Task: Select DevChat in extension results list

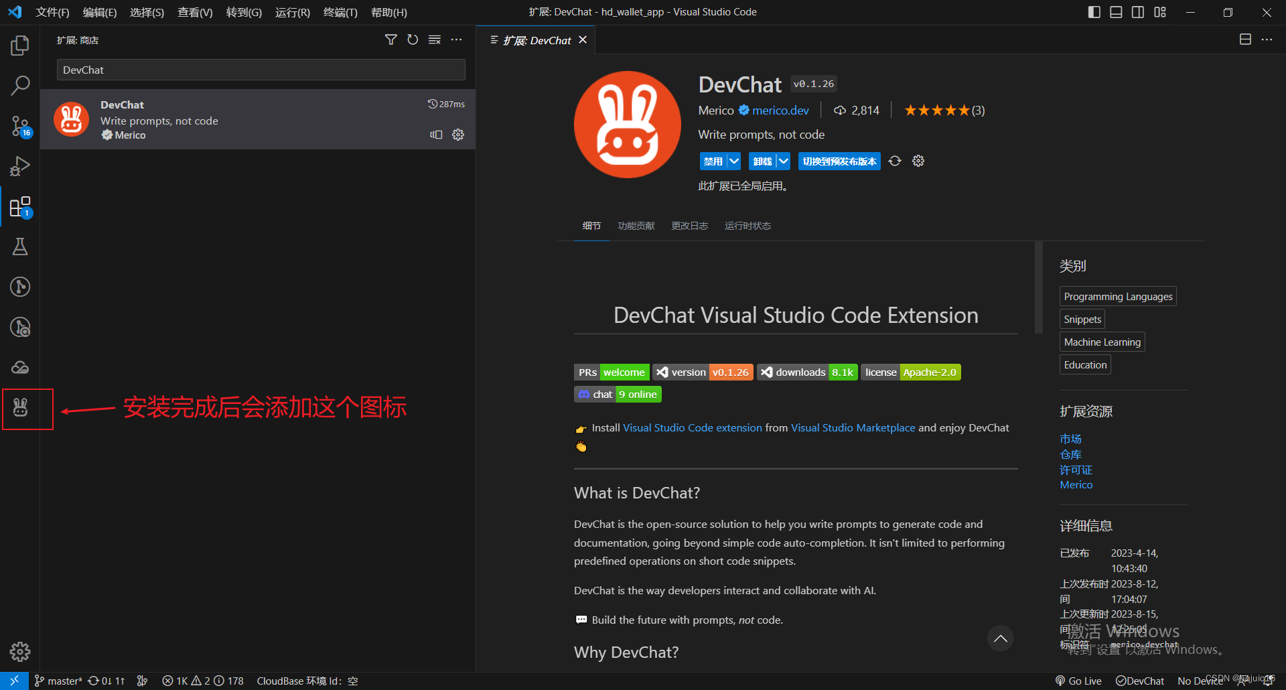Action: tap(258, 119)
